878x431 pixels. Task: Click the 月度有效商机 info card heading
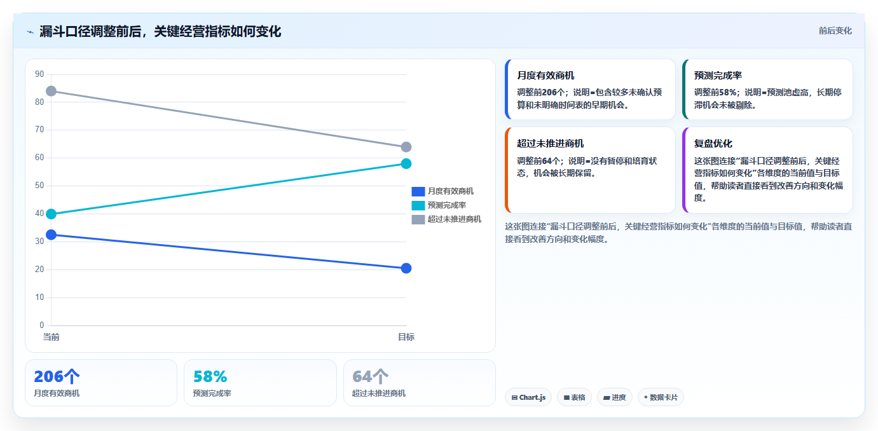(x=545, y=76)
